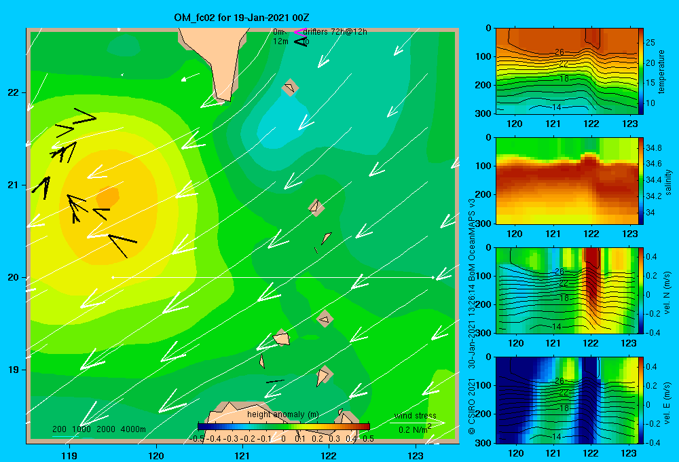
Task: Click the height anomaly color bar
Action: pyautogui.click(x=284, y=427)
